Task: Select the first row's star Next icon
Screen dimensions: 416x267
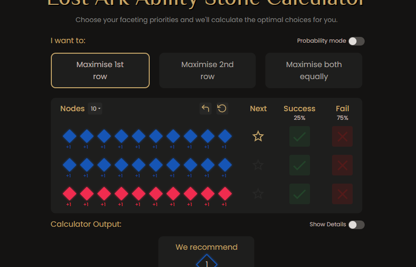Action: [x=258, y=136]
